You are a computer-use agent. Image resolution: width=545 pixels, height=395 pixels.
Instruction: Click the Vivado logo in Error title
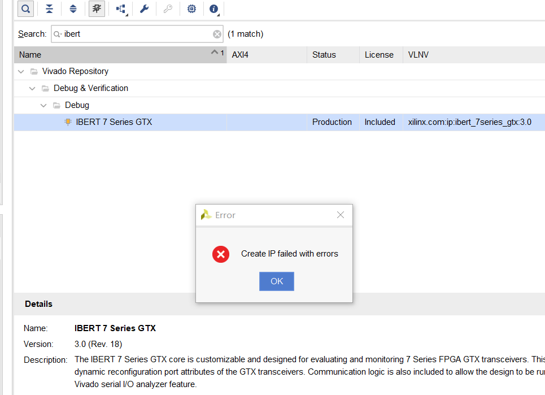[206, 215]
